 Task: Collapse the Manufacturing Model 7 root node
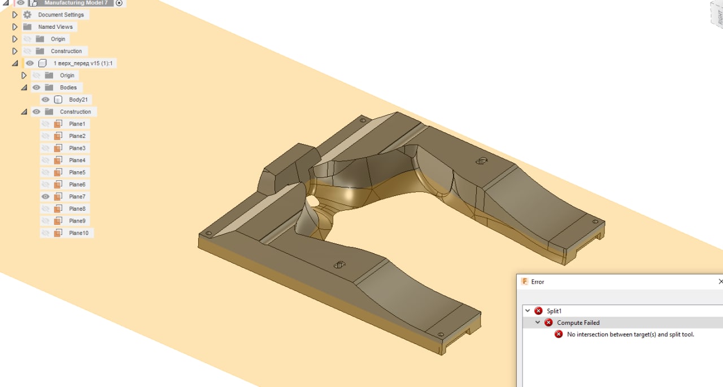(x=6, y=3)
